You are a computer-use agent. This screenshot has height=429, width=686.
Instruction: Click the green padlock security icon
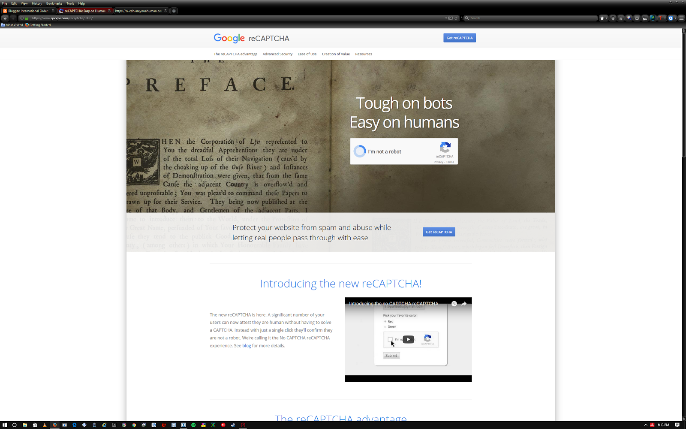27,18
